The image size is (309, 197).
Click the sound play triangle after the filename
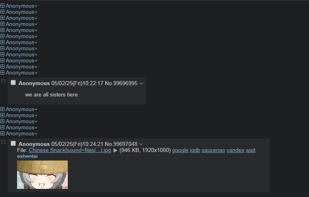115,150
